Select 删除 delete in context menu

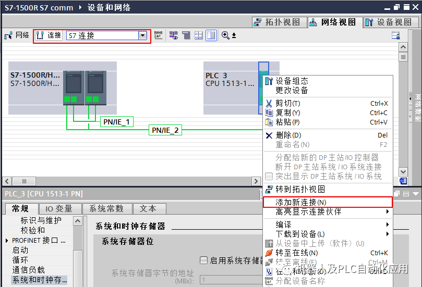tap(328, 135)
